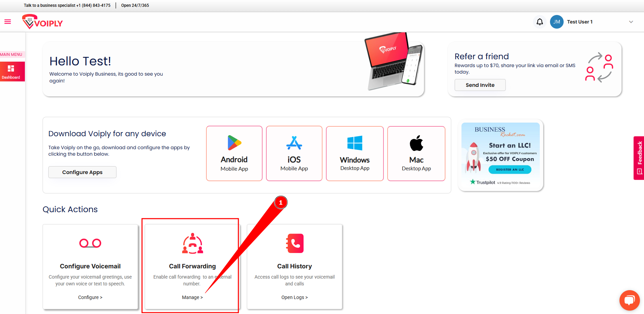Click the Test User 1 name
Image resolution: width=644 pixels, height=314 pixels.
(580, 22)
